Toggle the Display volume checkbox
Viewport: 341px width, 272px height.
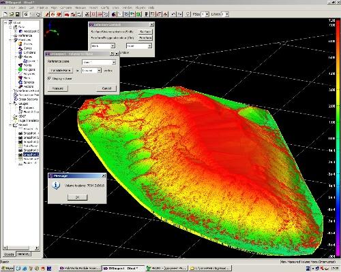pos(49,79)
